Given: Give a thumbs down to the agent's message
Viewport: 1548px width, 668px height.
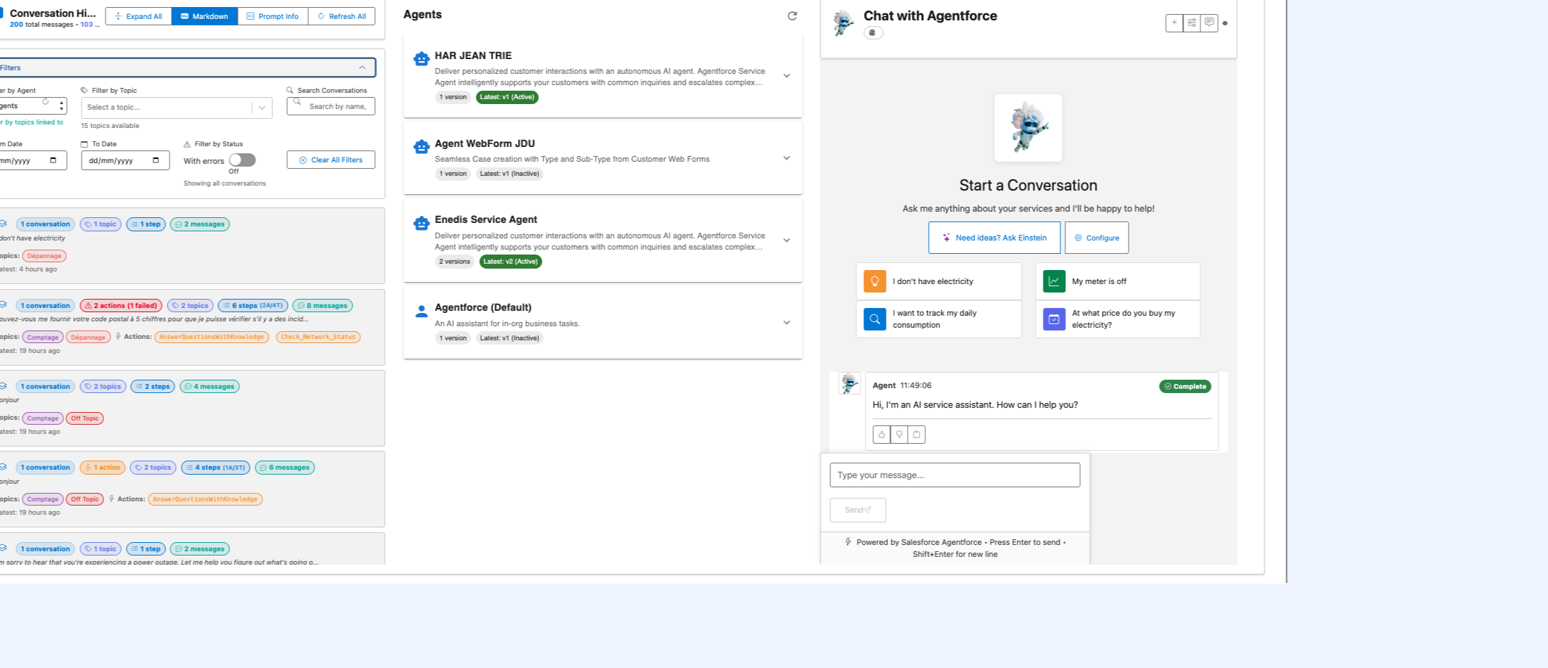Looking at the screenshot, I should point(899,435).
